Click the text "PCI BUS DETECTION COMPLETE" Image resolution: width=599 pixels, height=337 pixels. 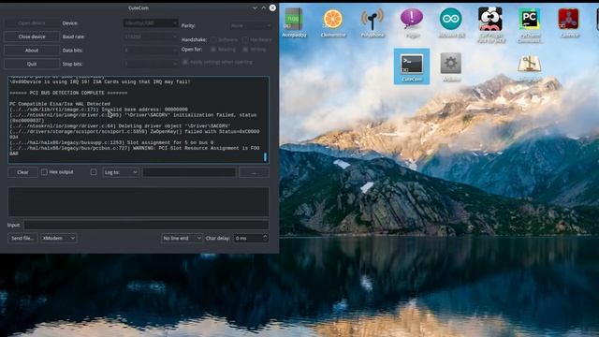pyautogui.click(x=66, y=93)
